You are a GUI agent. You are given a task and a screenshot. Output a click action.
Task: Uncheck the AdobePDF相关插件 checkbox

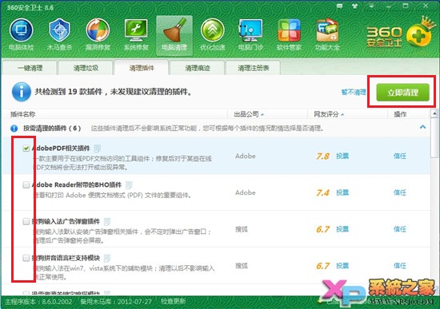coord(26,149)
